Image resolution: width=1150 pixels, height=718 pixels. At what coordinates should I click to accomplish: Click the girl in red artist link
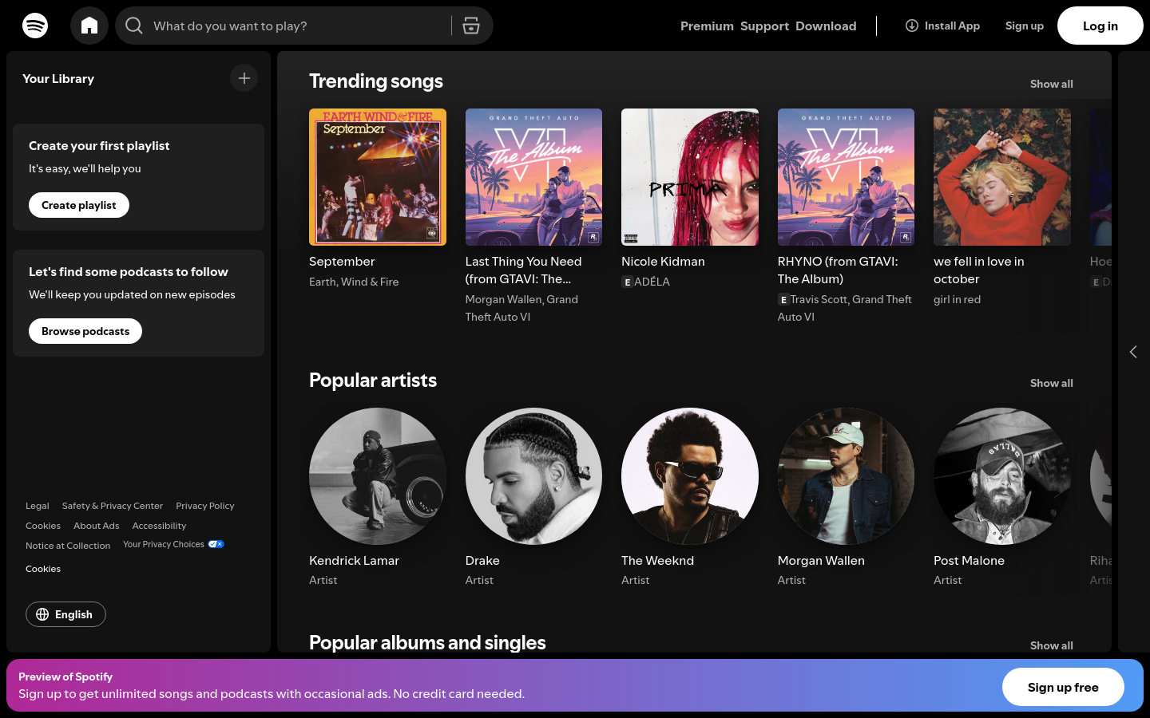pos(957,299)
